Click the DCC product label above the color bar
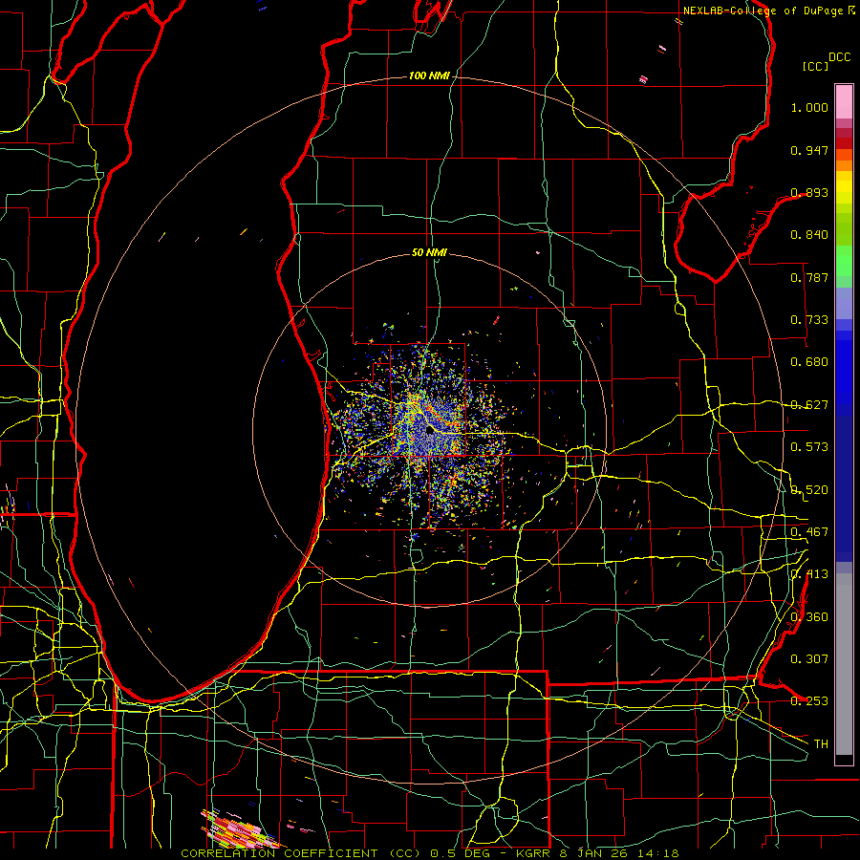Screen dimensions: 860x860 pos(839,57)
